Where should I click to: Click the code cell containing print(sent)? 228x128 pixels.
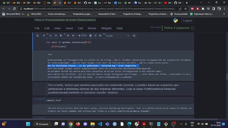click(119, 44)
